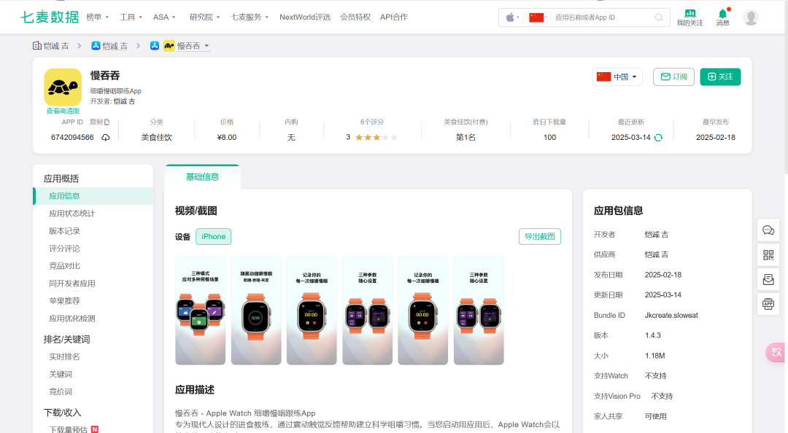
Task: Open the chat support floating icon
Action: [768, 230]
